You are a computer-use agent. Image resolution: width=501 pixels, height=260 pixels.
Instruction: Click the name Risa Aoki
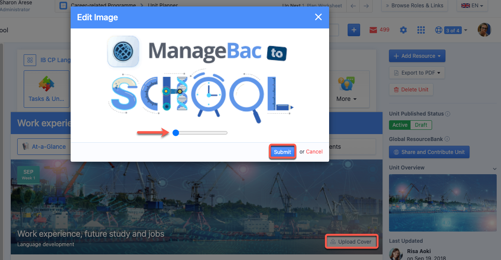point(419,251)
